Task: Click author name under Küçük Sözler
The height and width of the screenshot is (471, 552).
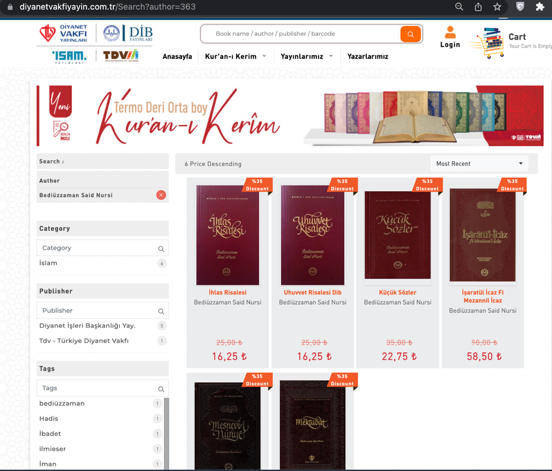Action: (x=398, y=302)
